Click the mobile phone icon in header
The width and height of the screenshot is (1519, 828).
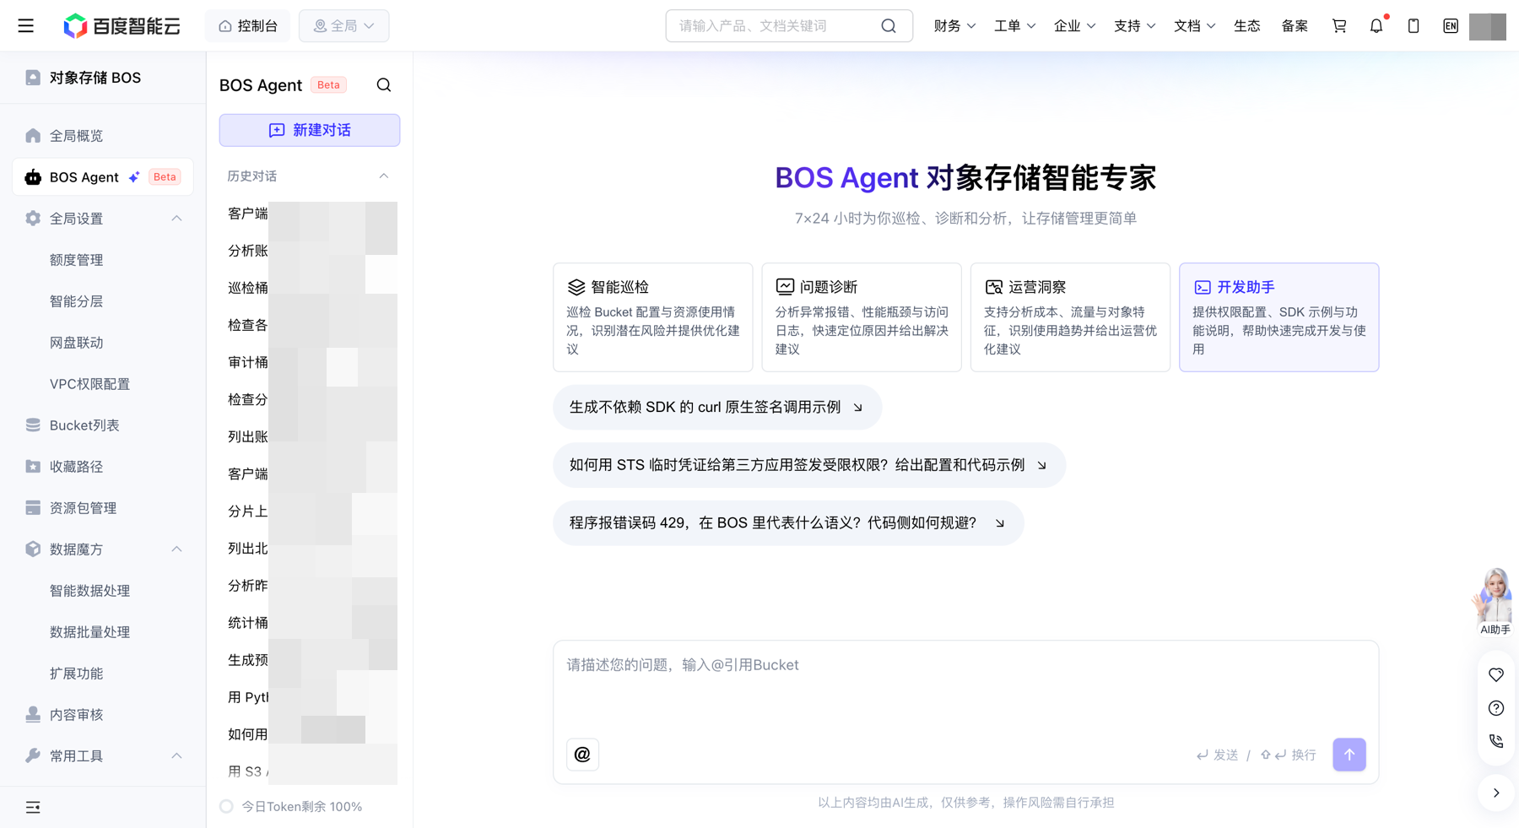(x=1414, y=26)
